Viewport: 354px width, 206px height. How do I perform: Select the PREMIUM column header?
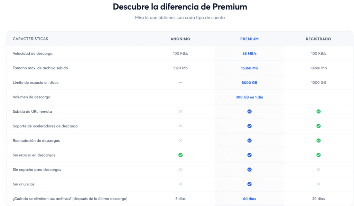click(249, 39)
